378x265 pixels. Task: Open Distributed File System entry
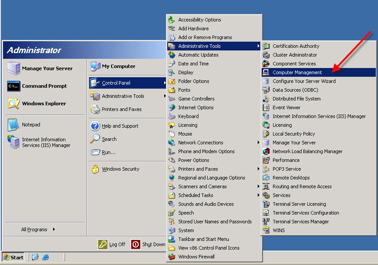click(318, 99)
